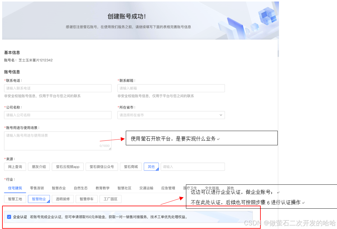
Task: Open the 所在省市 dropdown
Action: coord(171,115)
